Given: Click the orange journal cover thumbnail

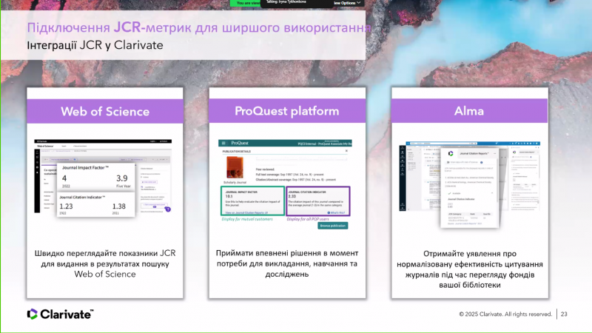Looking at the screenshot, I should 235,167.
